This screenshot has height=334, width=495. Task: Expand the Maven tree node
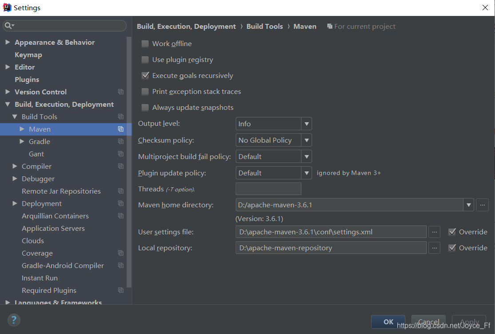[22, 129]
